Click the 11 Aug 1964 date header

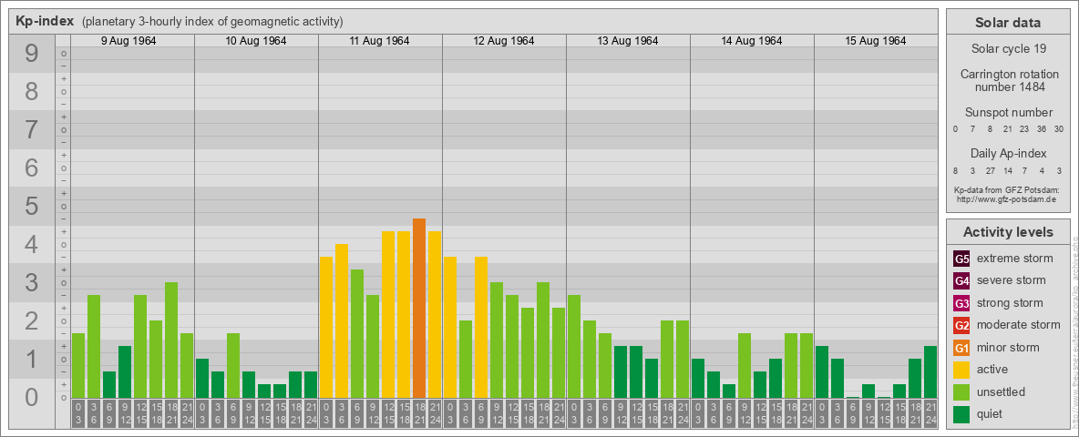click(379, 41)
